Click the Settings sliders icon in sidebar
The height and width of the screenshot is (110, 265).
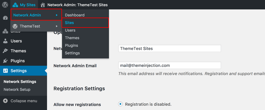point(5,71)
